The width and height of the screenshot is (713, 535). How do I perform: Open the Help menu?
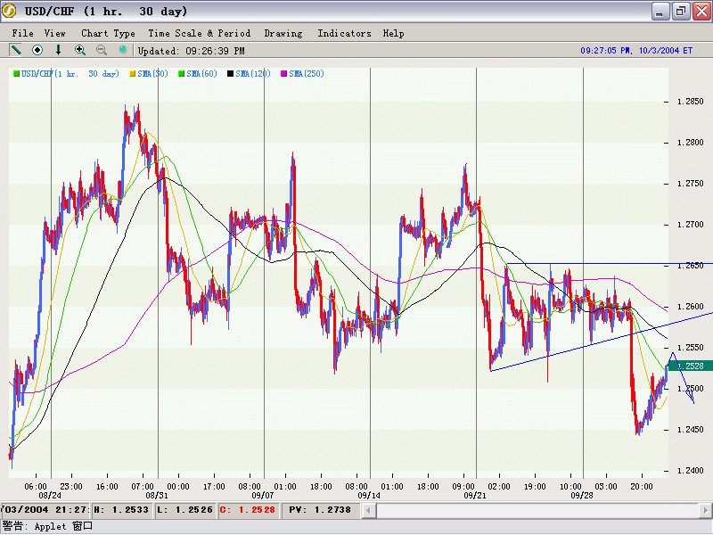393,33
